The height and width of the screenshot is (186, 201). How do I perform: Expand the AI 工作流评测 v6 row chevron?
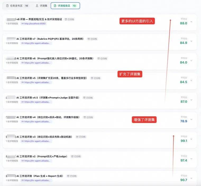coord(191,61)
